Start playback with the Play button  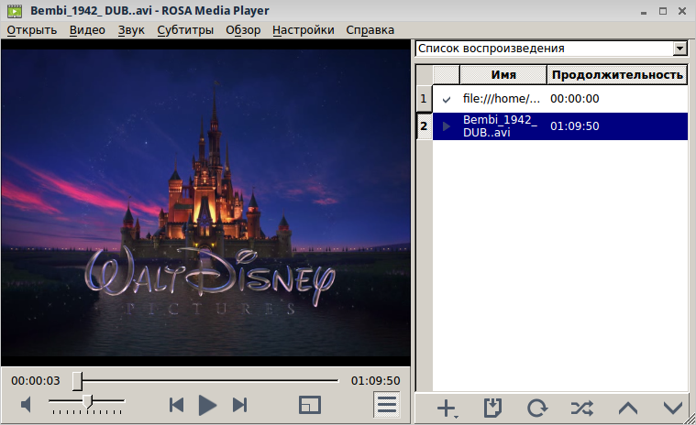(x=207, y=405)
